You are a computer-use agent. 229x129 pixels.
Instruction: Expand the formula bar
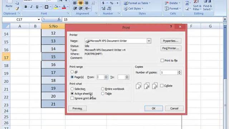coord(225,19)
